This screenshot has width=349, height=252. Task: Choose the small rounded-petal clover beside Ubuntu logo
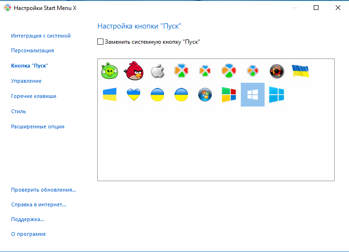click(x=253, y=71)
